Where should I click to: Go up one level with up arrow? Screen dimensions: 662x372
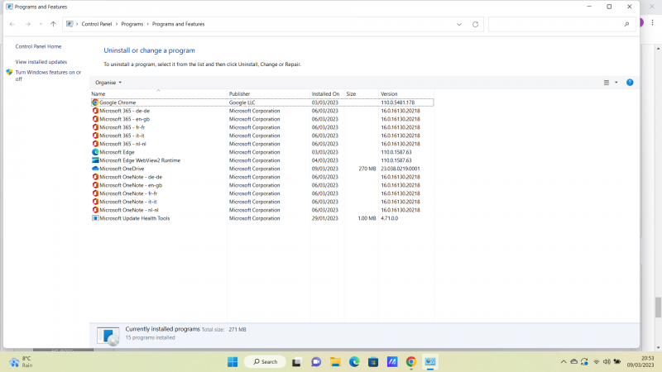pos(53,24)
